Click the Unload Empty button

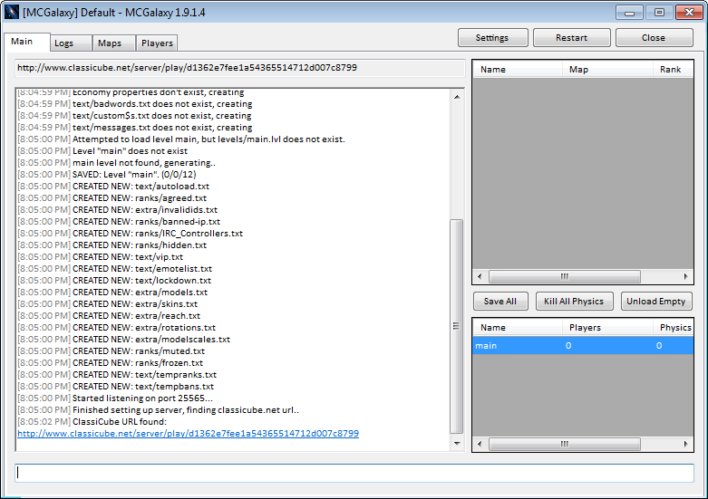coord(656,302)
